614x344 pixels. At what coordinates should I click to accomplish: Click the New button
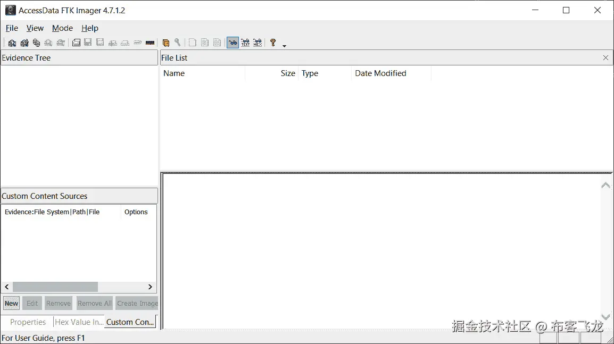pyautogui.click(x=11, y=303)
